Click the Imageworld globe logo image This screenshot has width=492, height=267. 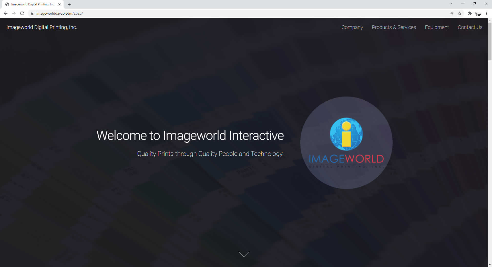346,143
